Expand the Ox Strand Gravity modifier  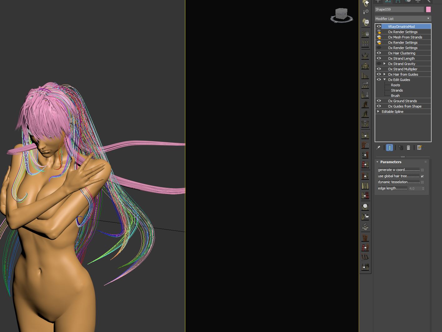pyautogui.click(x=385, y=64)
